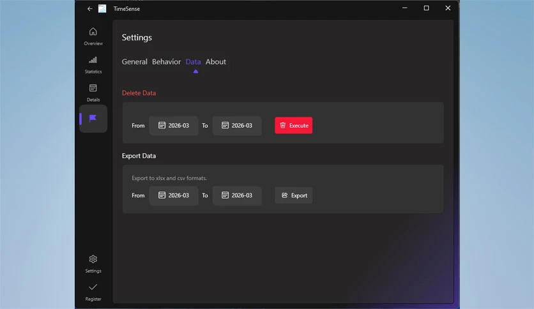Open Settings from the sidebar gear icon
The height and width of the screenshot is (309, 534).
click(93, 264)
